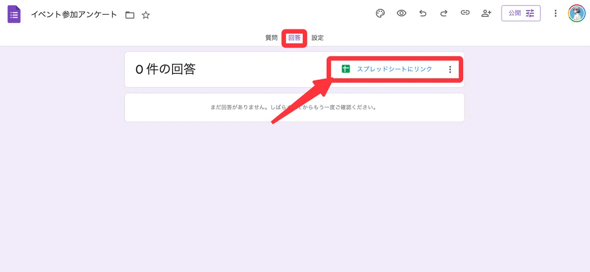Switch to the 設定 tab
This screenshot has height=272, width=590.
pos(318,38)
